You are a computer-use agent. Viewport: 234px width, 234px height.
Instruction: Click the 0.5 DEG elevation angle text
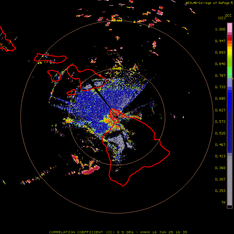click(125, 232)
